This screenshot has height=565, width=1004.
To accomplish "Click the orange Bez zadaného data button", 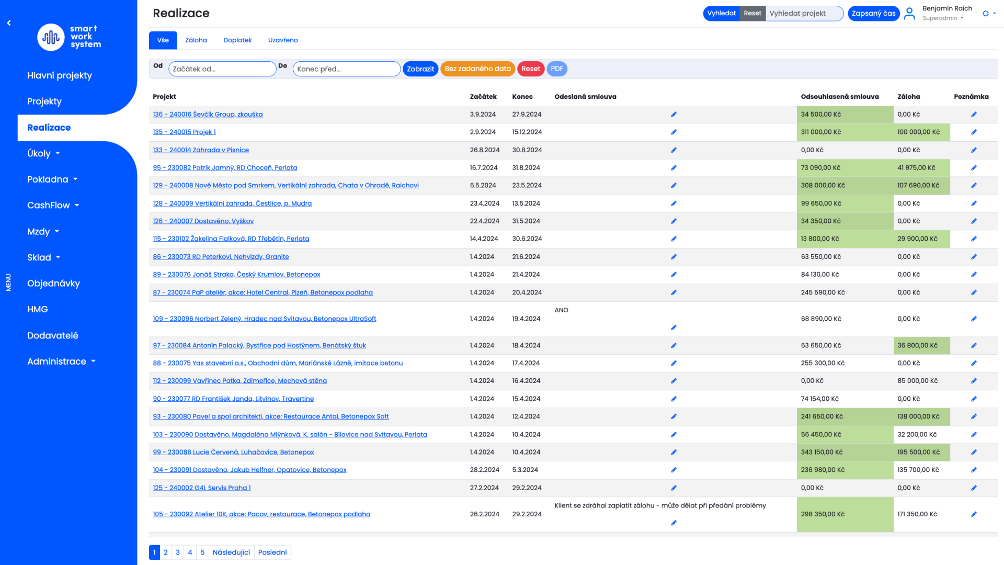I will coord(477,69).
